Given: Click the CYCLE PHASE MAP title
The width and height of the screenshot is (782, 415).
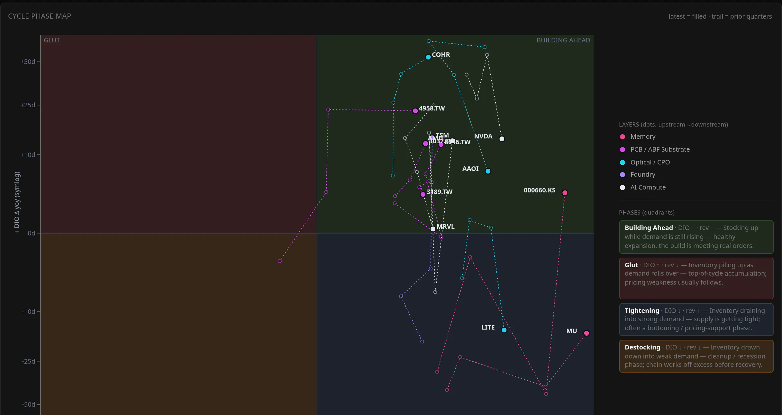Looking at the screenshot, I should tap(40, 16).
